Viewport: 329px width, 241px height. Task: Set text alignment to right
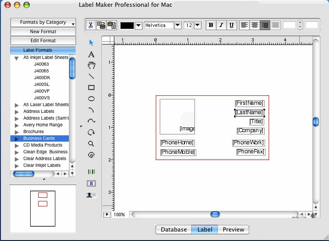(265, 25)
